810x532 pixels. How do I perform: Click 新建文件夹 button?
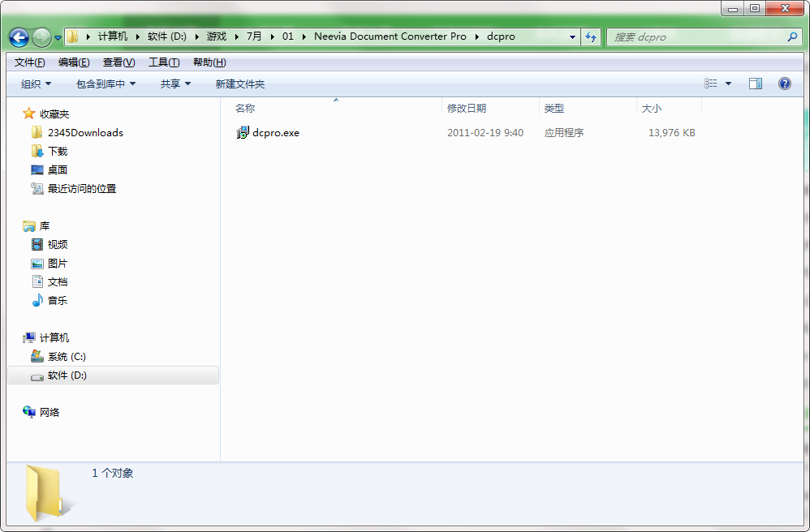click(239, 84)
